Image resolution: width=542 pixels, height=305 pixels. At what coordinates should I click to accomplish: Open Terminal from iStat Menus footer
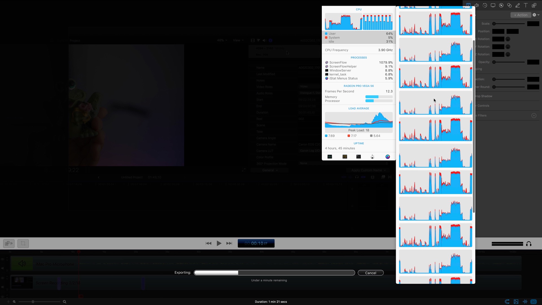pos(359,157)
